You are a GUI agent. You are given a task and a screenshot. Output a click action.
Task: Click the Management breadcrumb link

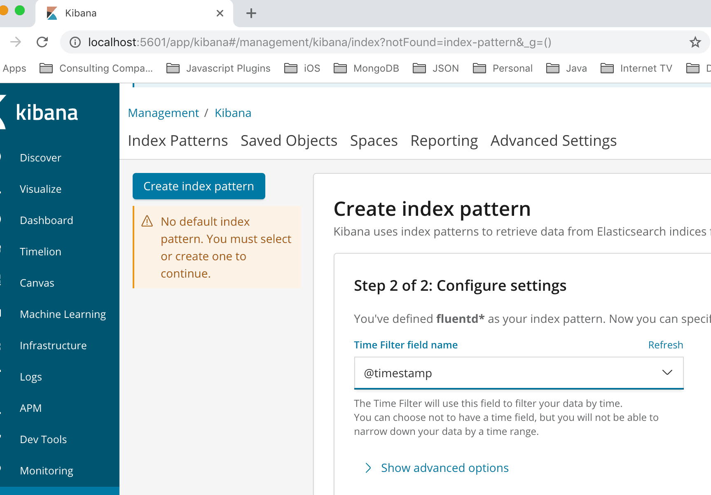163,113
